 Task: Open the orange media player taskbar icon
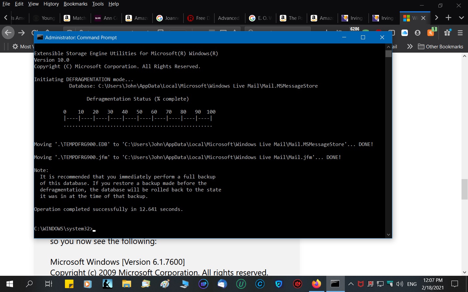[x=88, y=284]
